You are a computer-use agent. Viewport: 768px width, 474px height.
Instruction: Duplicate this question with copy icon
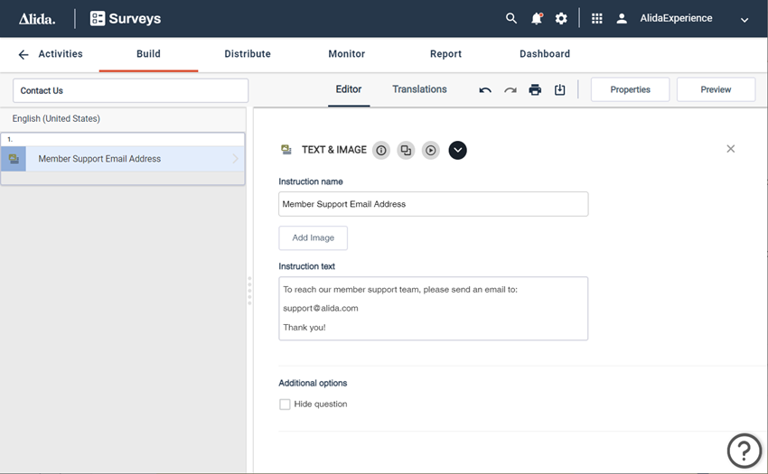point(406,151)
